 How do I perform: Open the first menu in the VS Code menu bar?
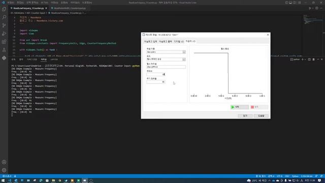11,3
